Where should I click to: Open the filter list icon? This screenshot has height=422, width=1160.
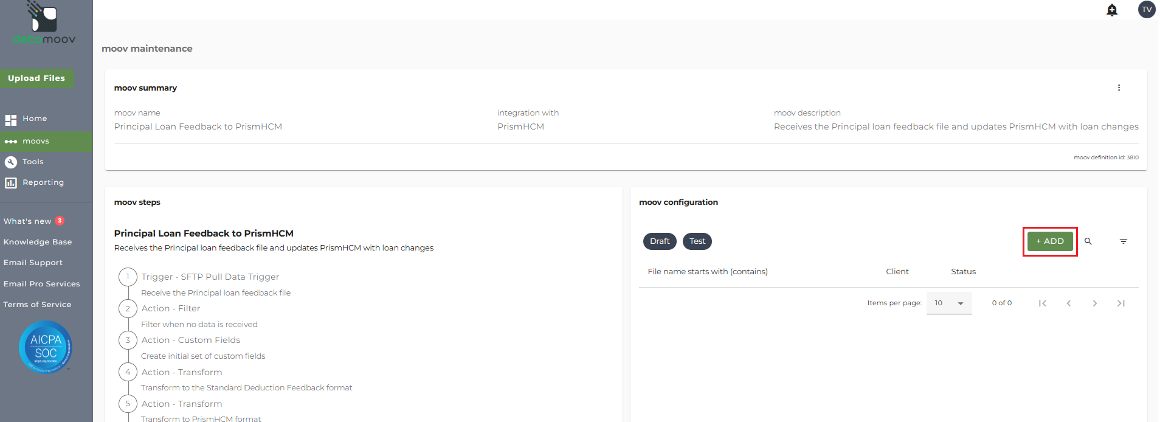[1124, 241]
